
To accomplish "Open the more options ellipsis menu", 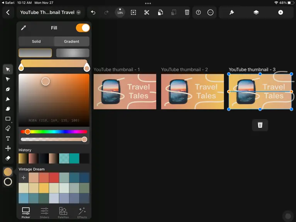I will pos(210,12).
